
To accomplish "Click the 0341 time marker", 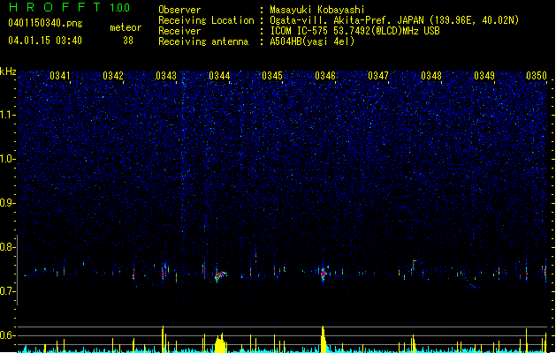I will pyautogui.click(x=60, y=76).
